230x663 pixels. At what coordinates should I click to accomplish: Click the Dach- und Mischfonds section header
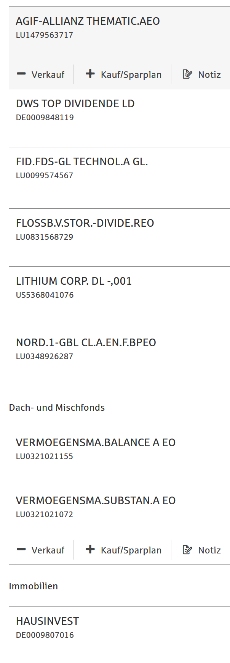57,408
